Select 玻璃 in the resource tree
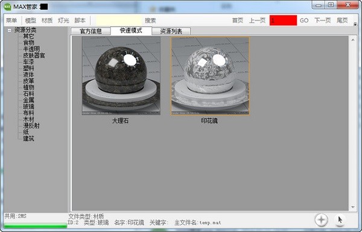The image size is (362, 232). click(x=28, y=107)
